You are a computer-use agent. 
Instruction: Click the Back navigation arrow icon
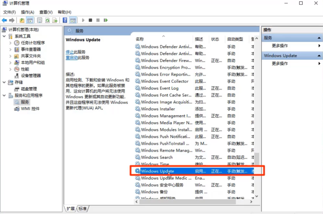tap(4, 20)
